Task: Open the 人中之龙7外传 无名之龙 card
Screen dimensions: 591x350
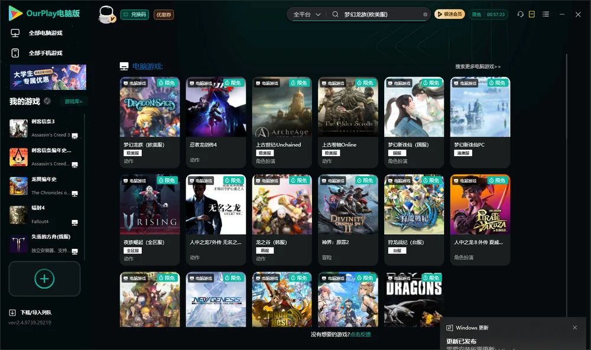Action: point(216,220)
